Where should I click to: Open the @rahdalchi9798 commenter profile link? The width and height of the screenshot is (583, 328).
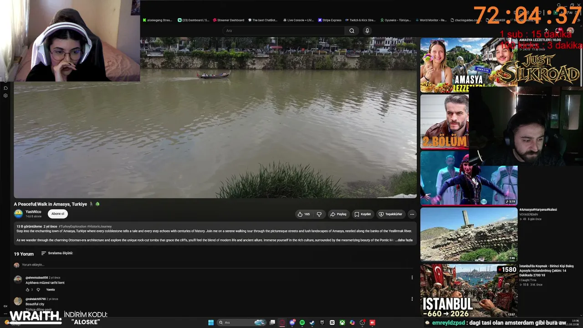coord(36,299)
